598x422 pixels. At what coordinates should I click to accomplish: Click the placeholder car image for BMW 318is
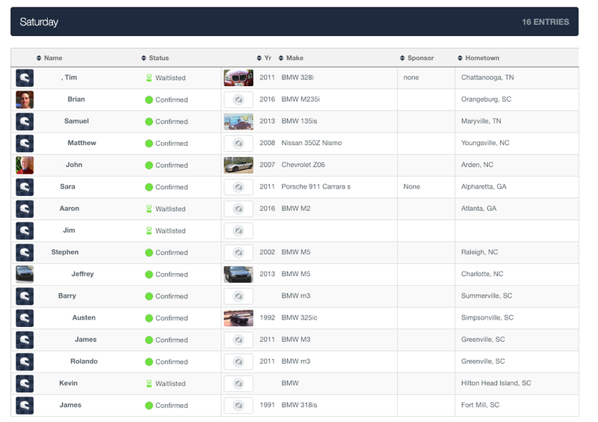tap(238, 406)
